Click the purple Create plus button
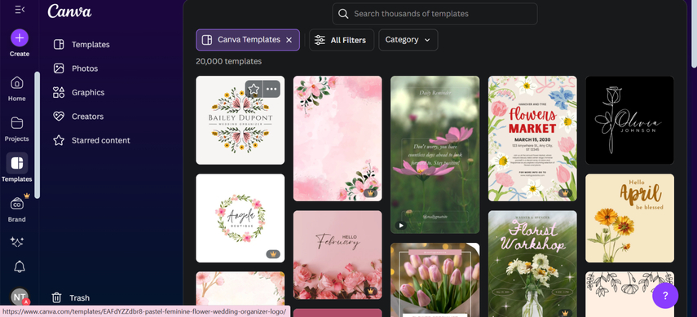Image resolution: width=697 pixels, height=317 pixels. pyautogui.click(x=20, y=38)
